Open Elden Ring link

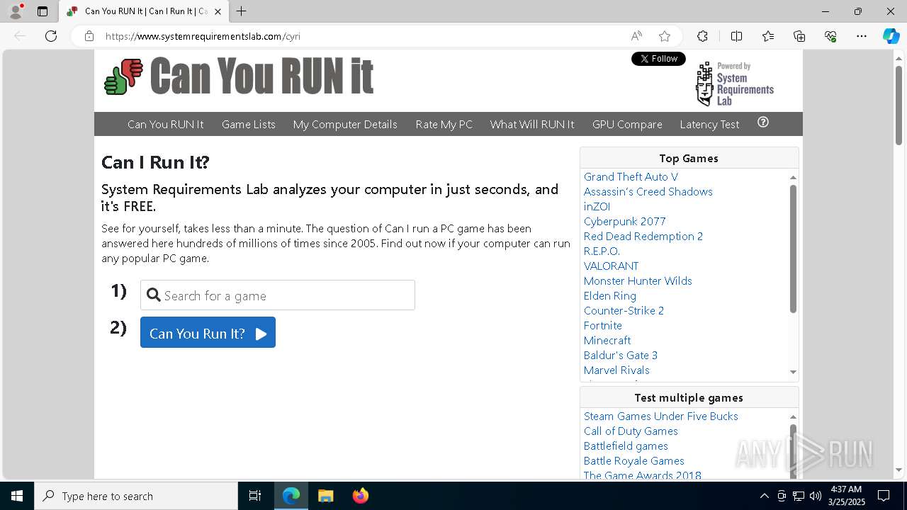coord(610,295)
